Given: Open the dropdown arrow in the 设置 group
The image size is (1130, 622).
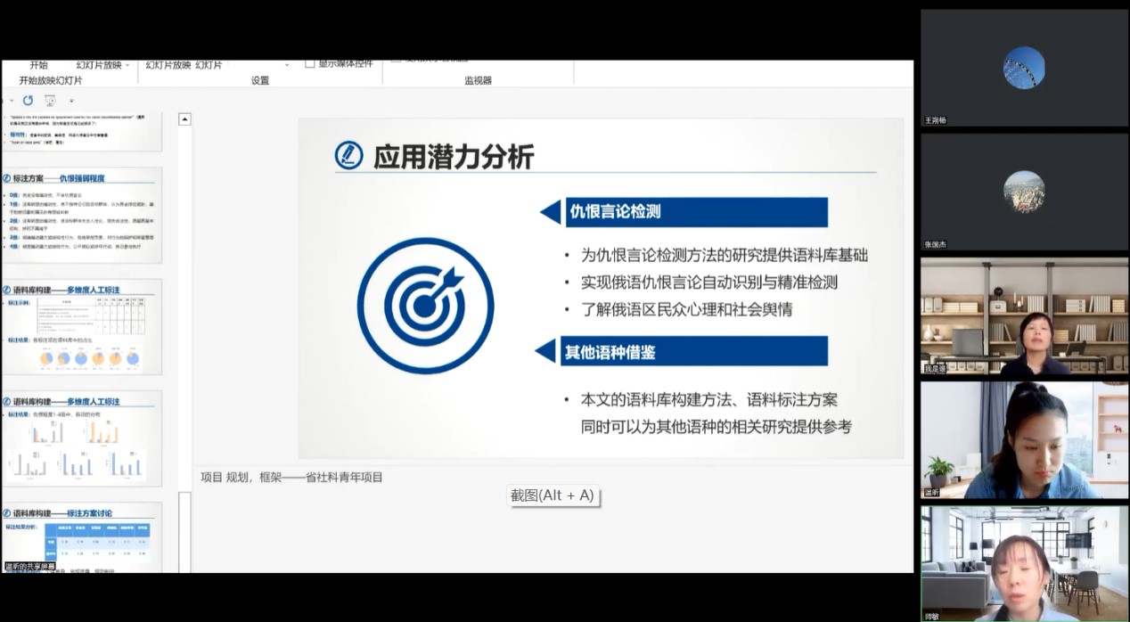Looking at the screenshot, I should tap(287, 65).
